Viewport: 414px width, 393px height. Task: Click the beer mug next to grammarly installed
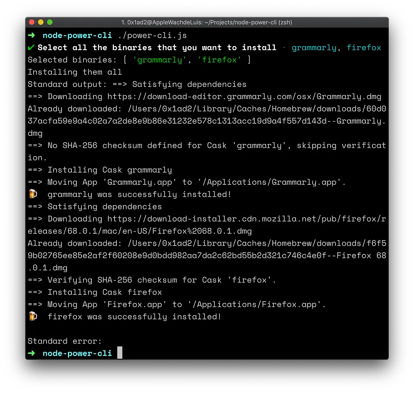pyautogui.click(x=33, y=194)
